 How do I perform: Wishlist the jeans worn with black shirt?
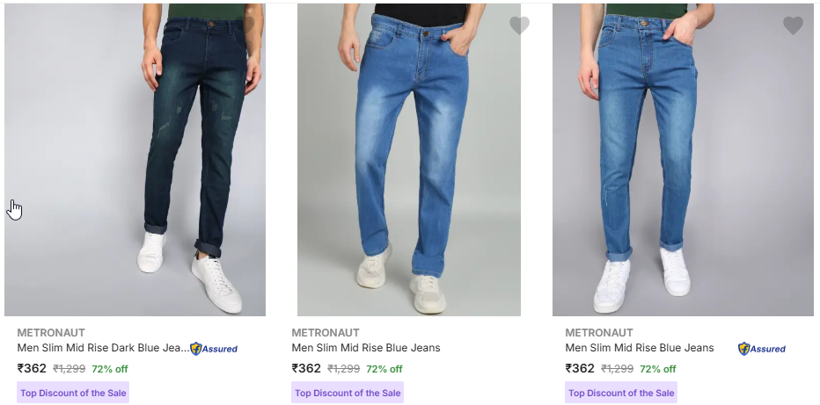(x=519, y=25)
